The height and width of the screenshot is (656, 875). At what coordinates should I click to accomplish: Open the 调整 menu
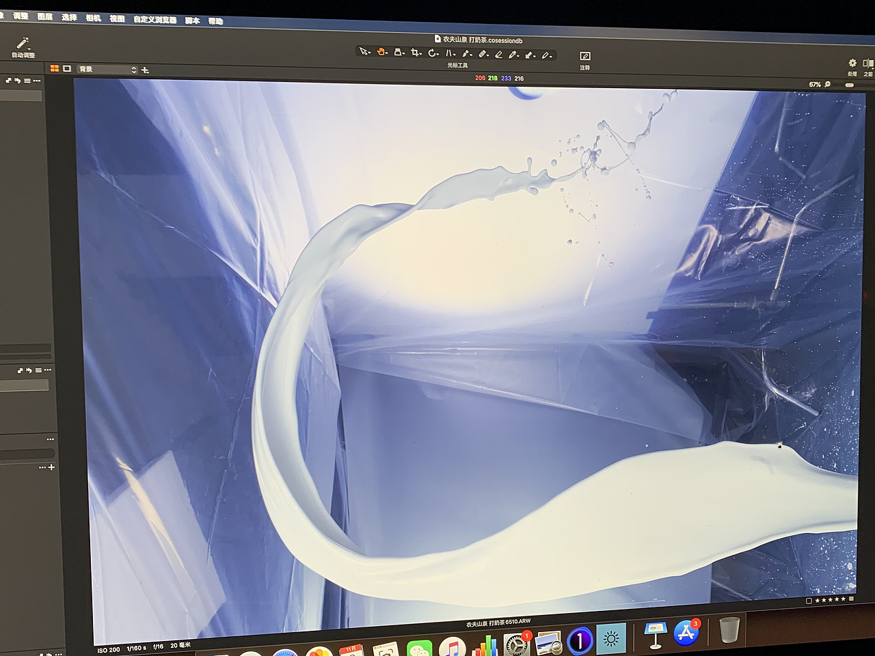21,16
